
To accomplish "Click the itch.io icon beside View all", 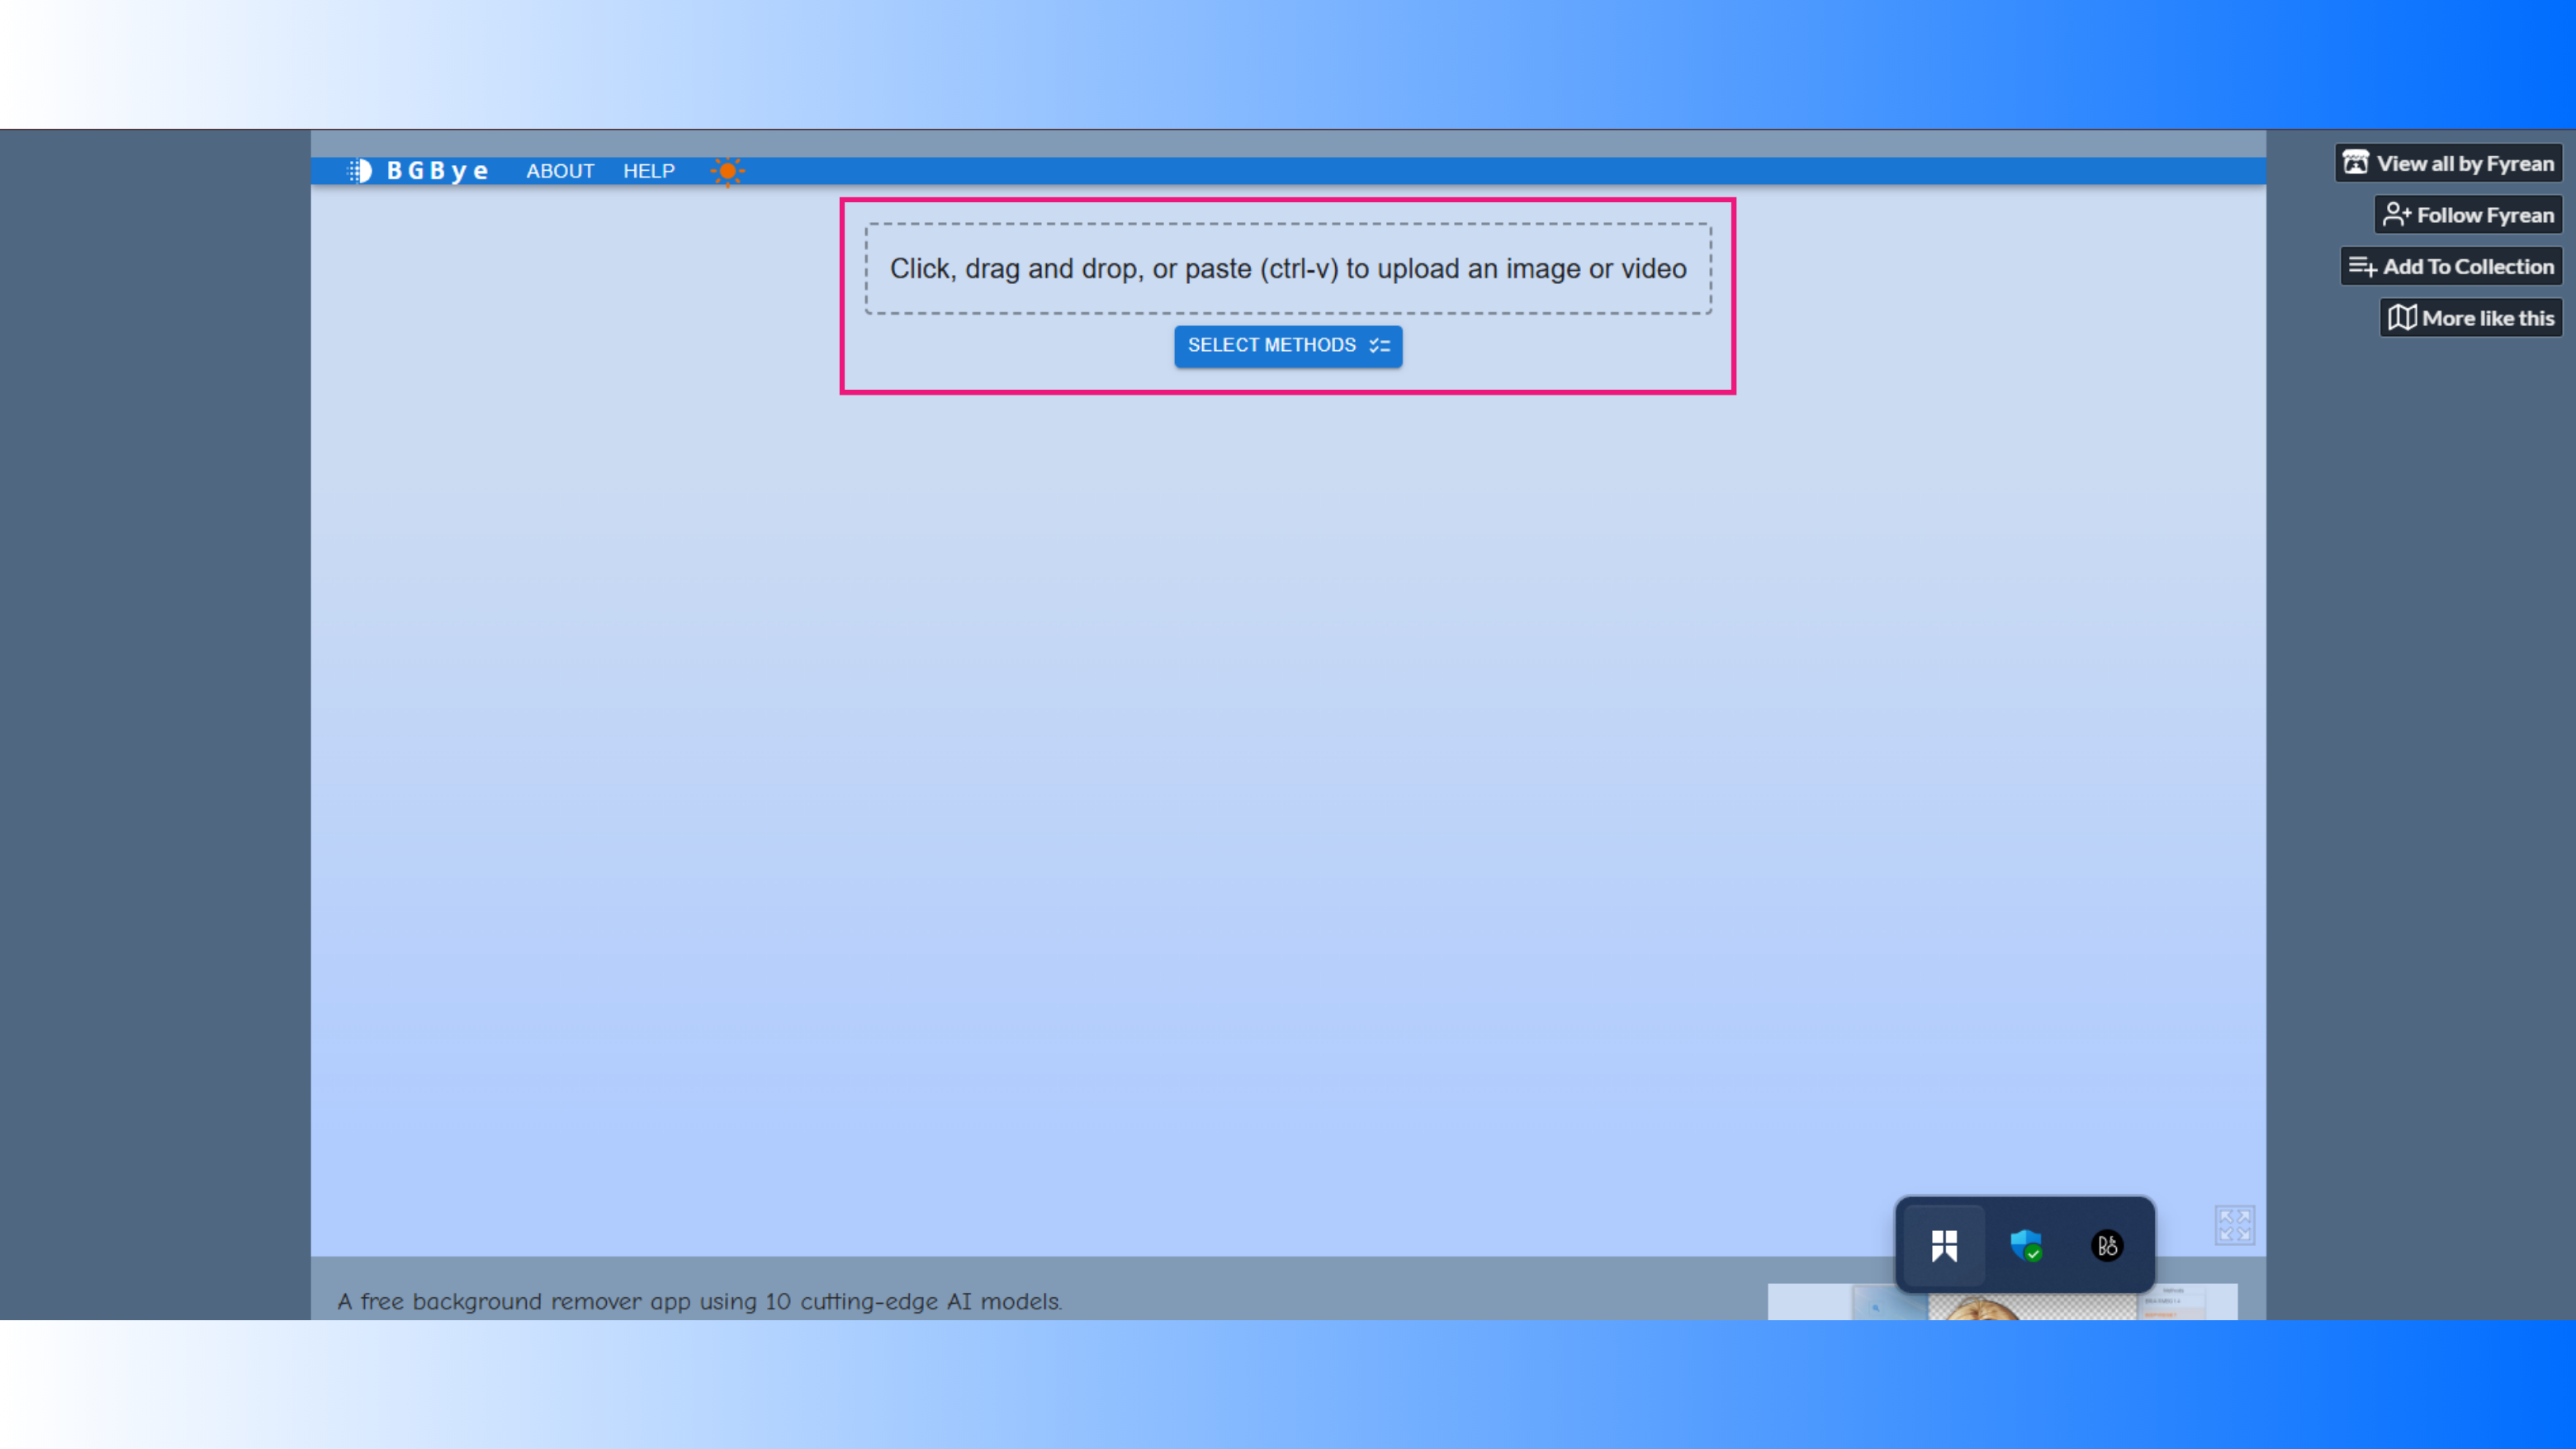I will pyautogui.click(x=2356, y=163).
